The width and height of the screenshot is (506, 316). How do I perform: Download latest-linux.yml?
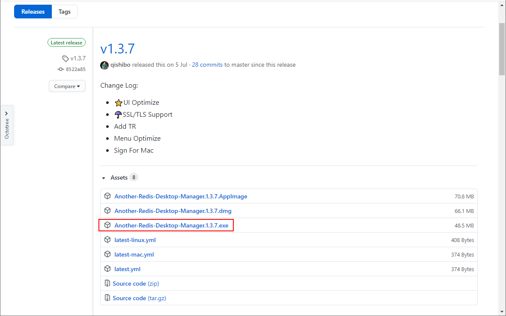point(135,240)
